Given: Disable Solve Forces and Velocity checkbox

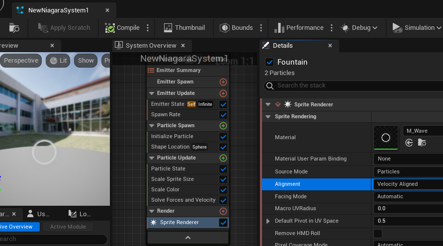Looking at the screenshot, I should tap(223, 200).
